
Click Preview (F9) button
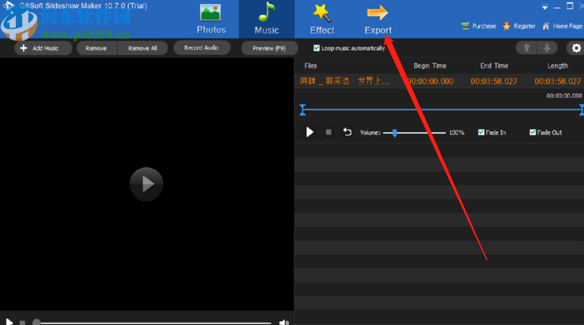[x=269, y=48]
